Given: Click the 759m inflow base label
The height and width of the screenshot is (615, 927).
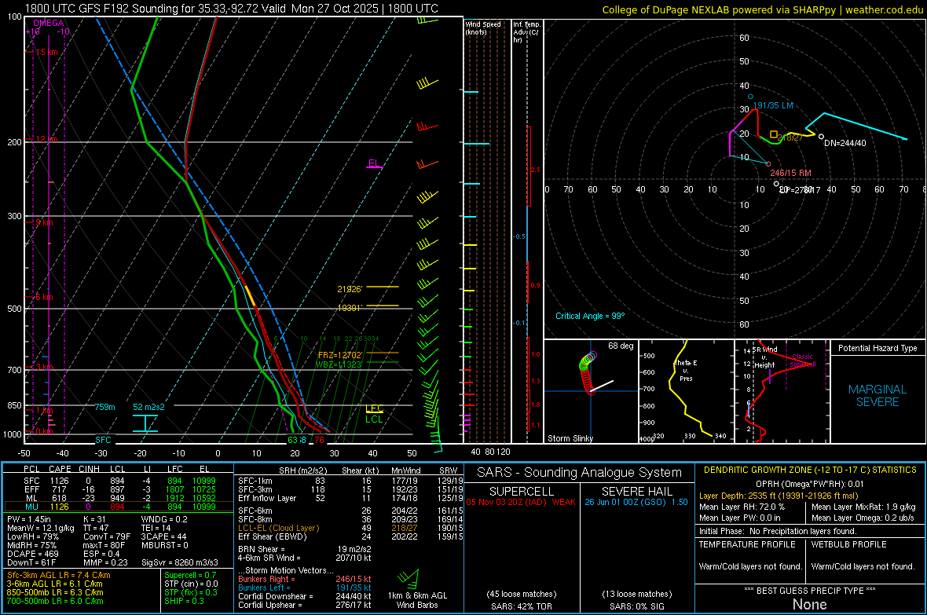Looking at the screenshot, I should 104,407.
